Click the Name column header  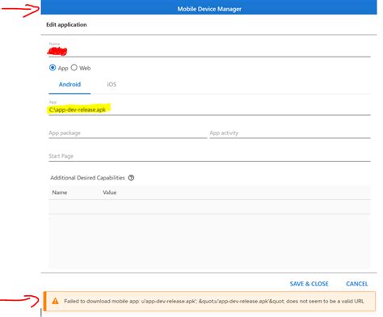pyautogui.click(x=60, y=192)
